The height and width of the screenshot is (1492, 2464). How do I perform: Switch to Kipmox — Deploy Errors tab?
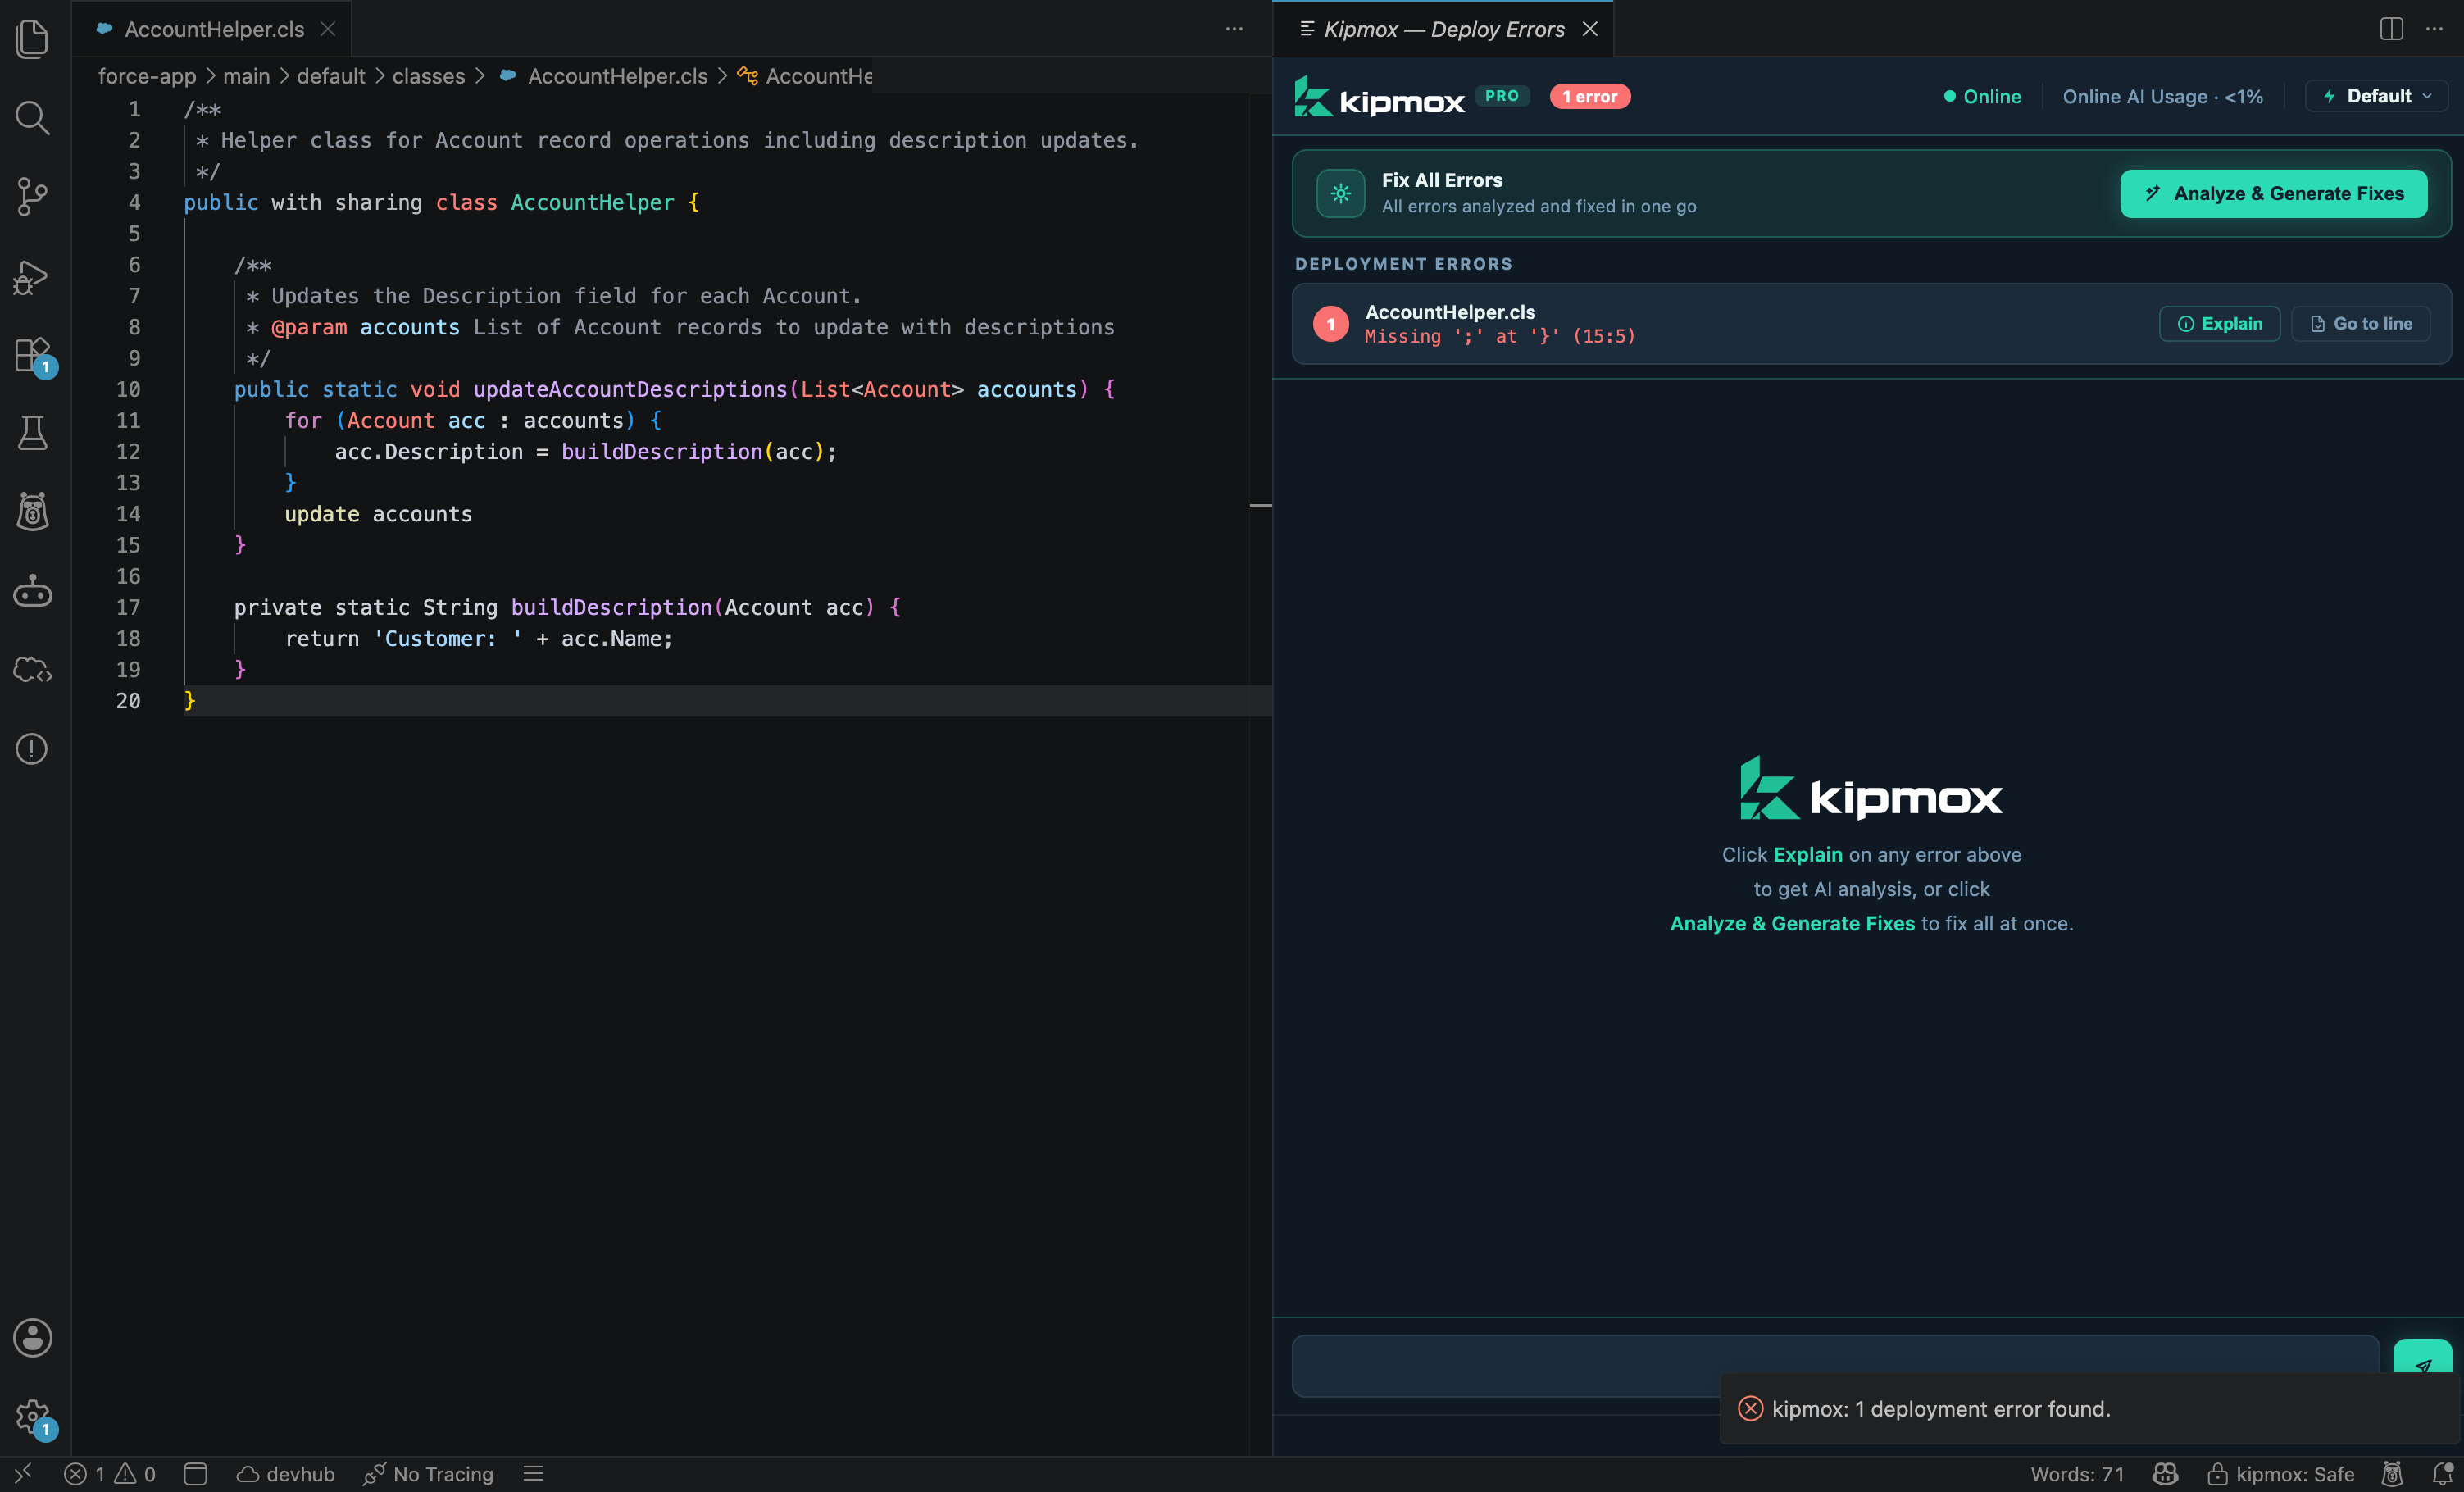coord(1444,29)
